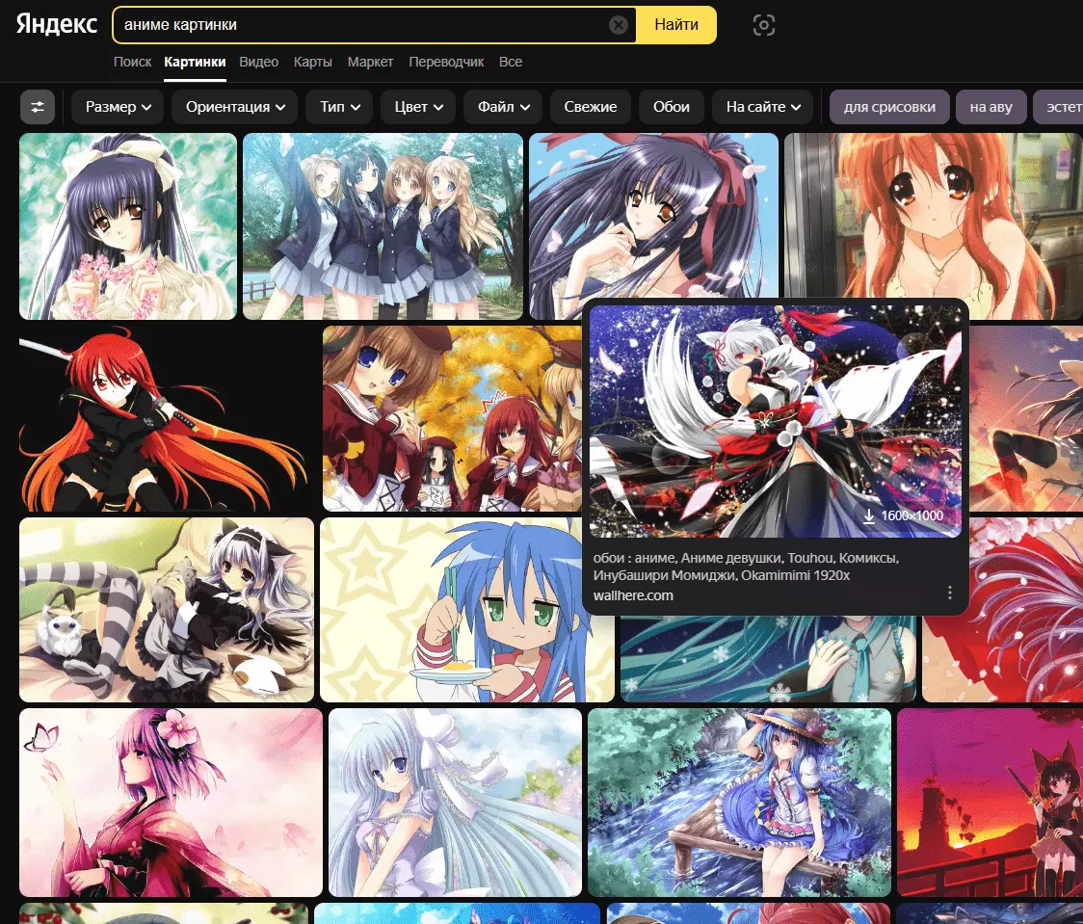The image size is (1083, 924).
Task: Open the four schoolgirls in uniforms thumbnail
Action: [383, 226]
